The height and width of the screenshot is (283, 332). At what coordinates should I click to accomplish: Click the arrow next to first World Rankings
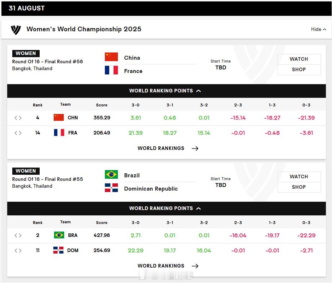tap(195, 149)
